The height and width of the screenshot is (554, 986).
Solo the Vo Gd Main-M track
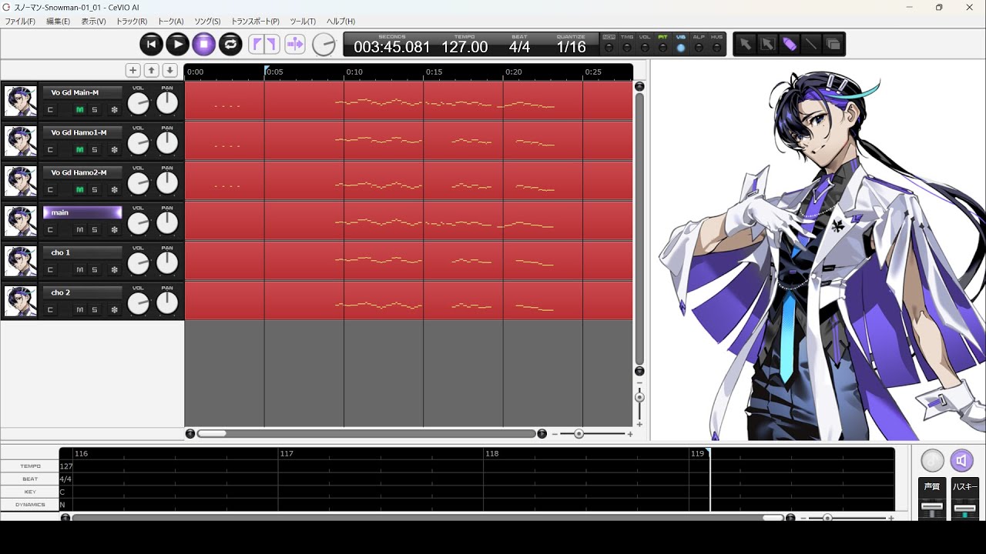95,109
